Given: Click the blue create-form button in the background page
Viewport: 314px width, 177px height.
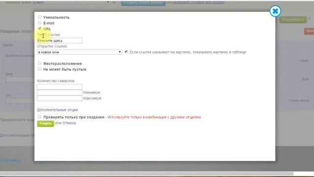Looking at the screenshot, I should click(x=143, y=3).
